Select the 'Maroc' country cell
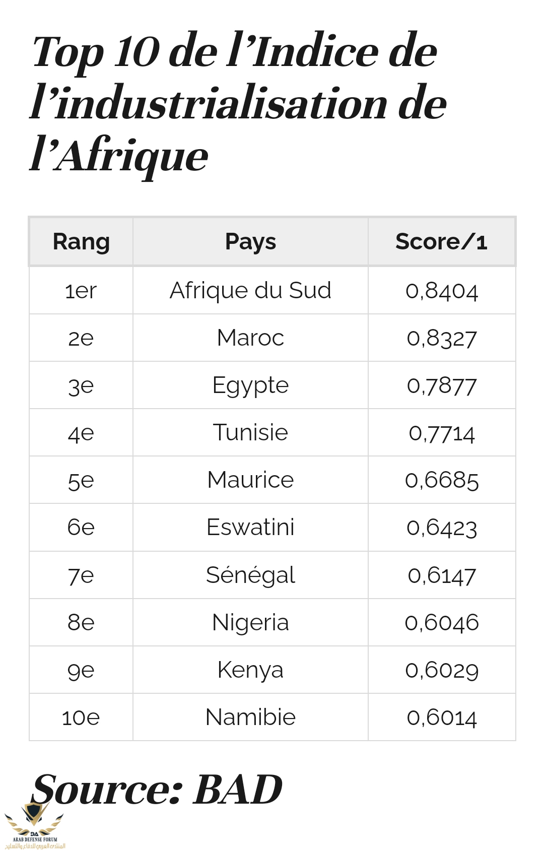Screen dimensions: 544x851 pos(250,338)
